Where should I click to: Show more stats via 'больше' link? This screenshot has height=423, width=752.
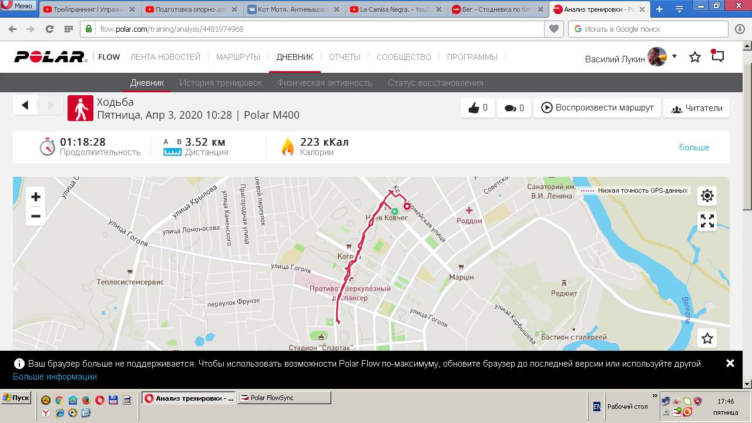point(694,147)
